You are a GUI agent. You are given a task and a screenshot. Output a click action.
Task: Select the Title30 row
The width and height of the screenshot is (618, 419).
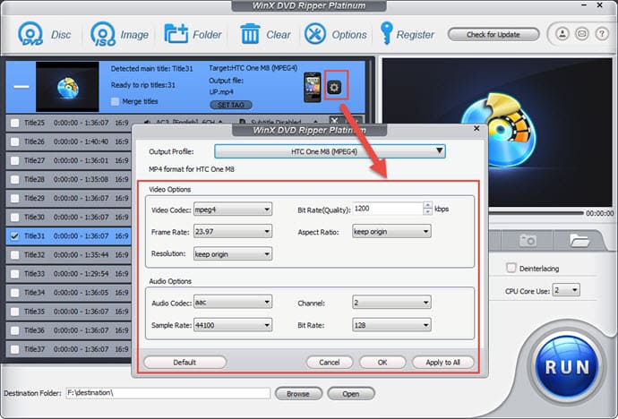69,217
